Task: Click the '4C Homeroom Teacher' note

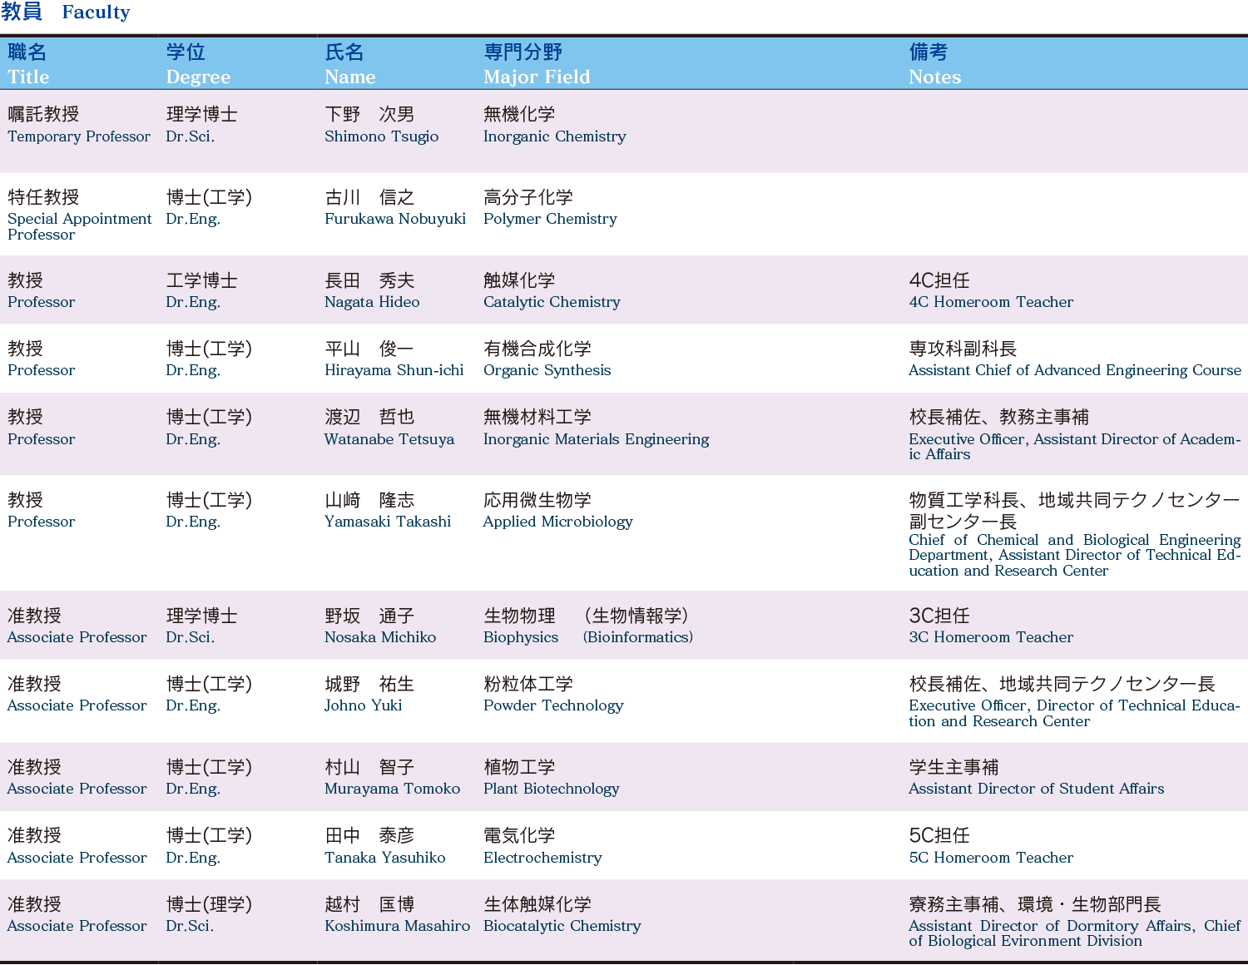Action: click(991, 302)
